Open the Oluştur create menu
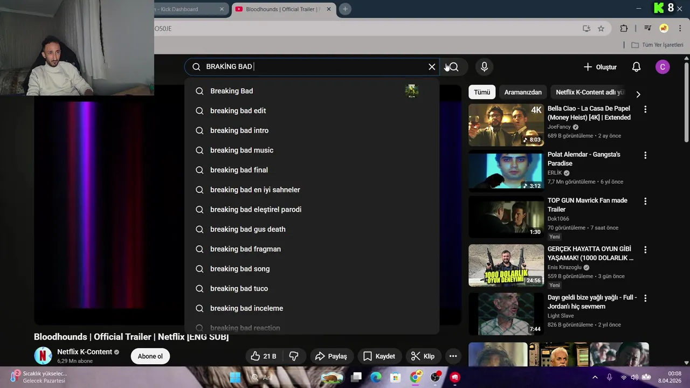Image resolution: width=690 pixels, height=388 pixels. click(600, 67)
